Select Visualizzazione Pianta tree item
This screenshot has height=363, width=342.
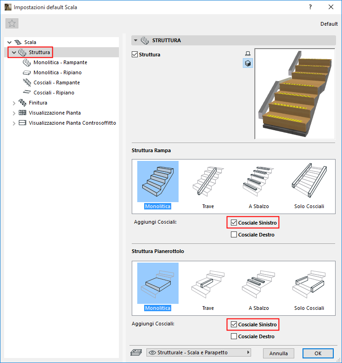[x=55, y=113]
